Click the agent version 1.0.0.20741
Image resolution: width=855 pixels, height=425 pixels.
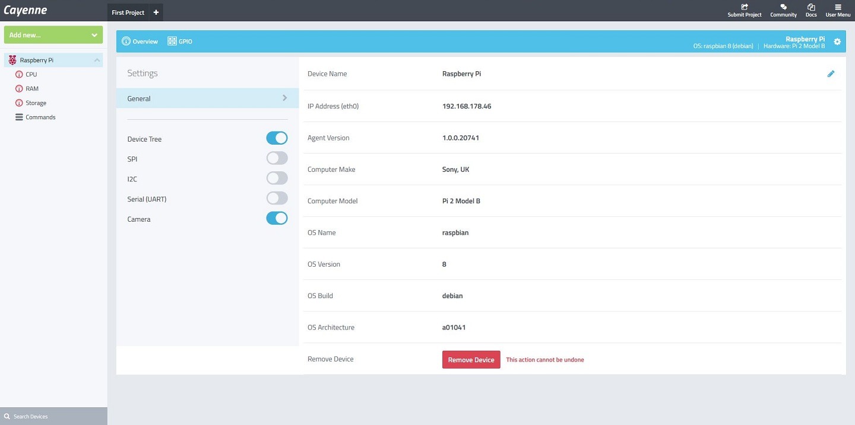point(461,138)
